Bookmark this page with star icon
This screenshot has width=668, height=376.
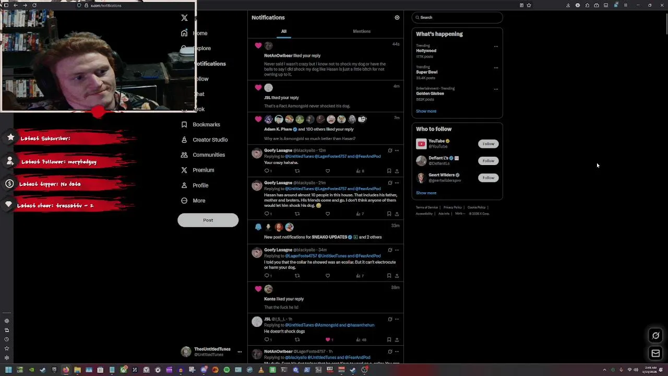coord(529,5)
